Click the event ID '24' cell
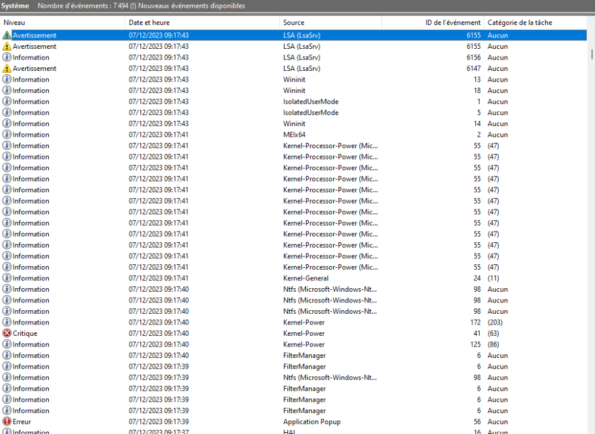 pos(477,278)
